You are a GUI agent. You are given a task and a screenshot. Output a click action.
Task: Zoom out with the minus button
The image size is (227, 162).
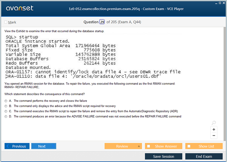(214, 135)
